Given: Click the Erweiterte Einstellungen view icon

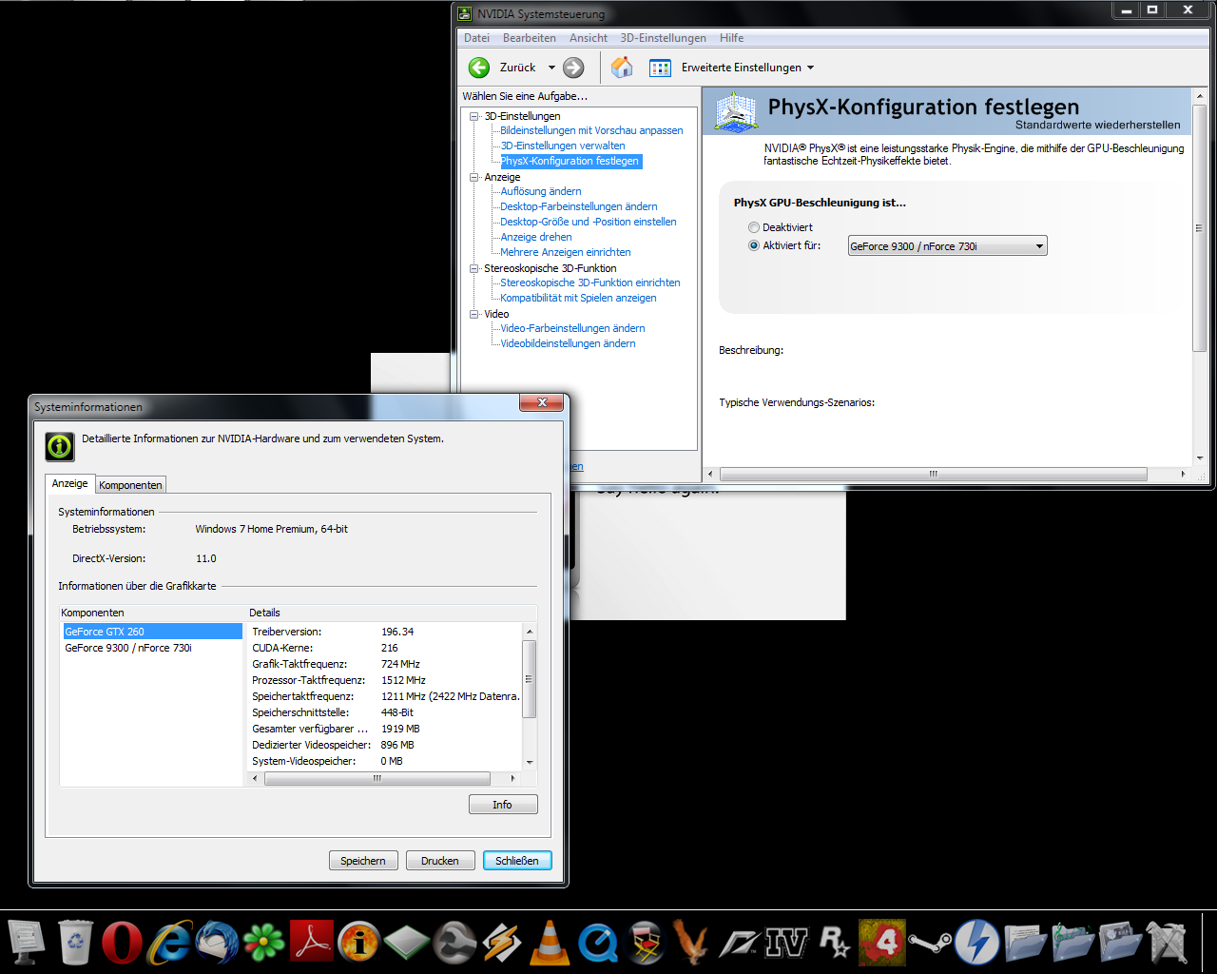Looking at the screenshot, I should click(660, 68).
